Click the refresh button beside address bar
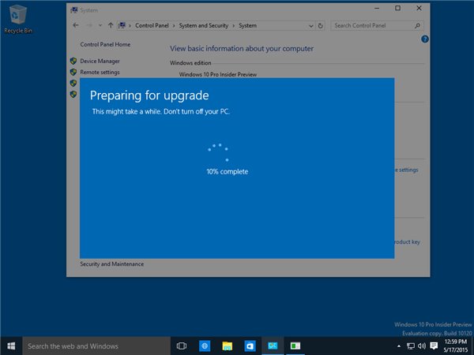This screenshot has height=355, width=474. 322,25
